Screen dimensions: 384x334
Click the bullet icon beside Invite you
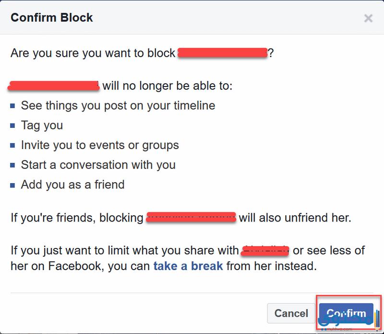pos(12,146)
